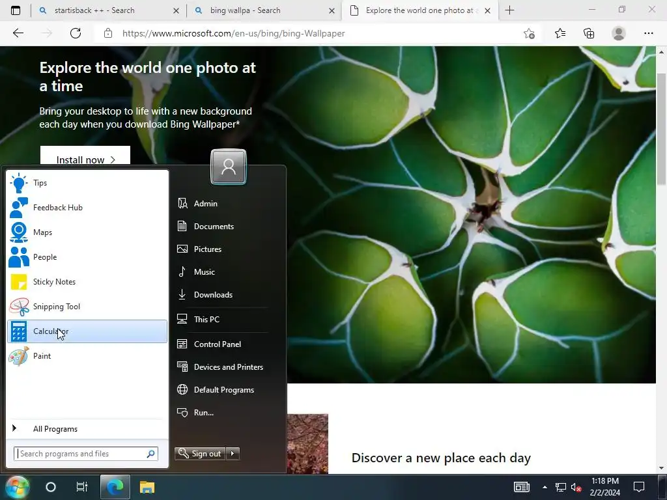667x500 pixels.
Task: Click the Windows Start orb
Action: coord(16,487)
